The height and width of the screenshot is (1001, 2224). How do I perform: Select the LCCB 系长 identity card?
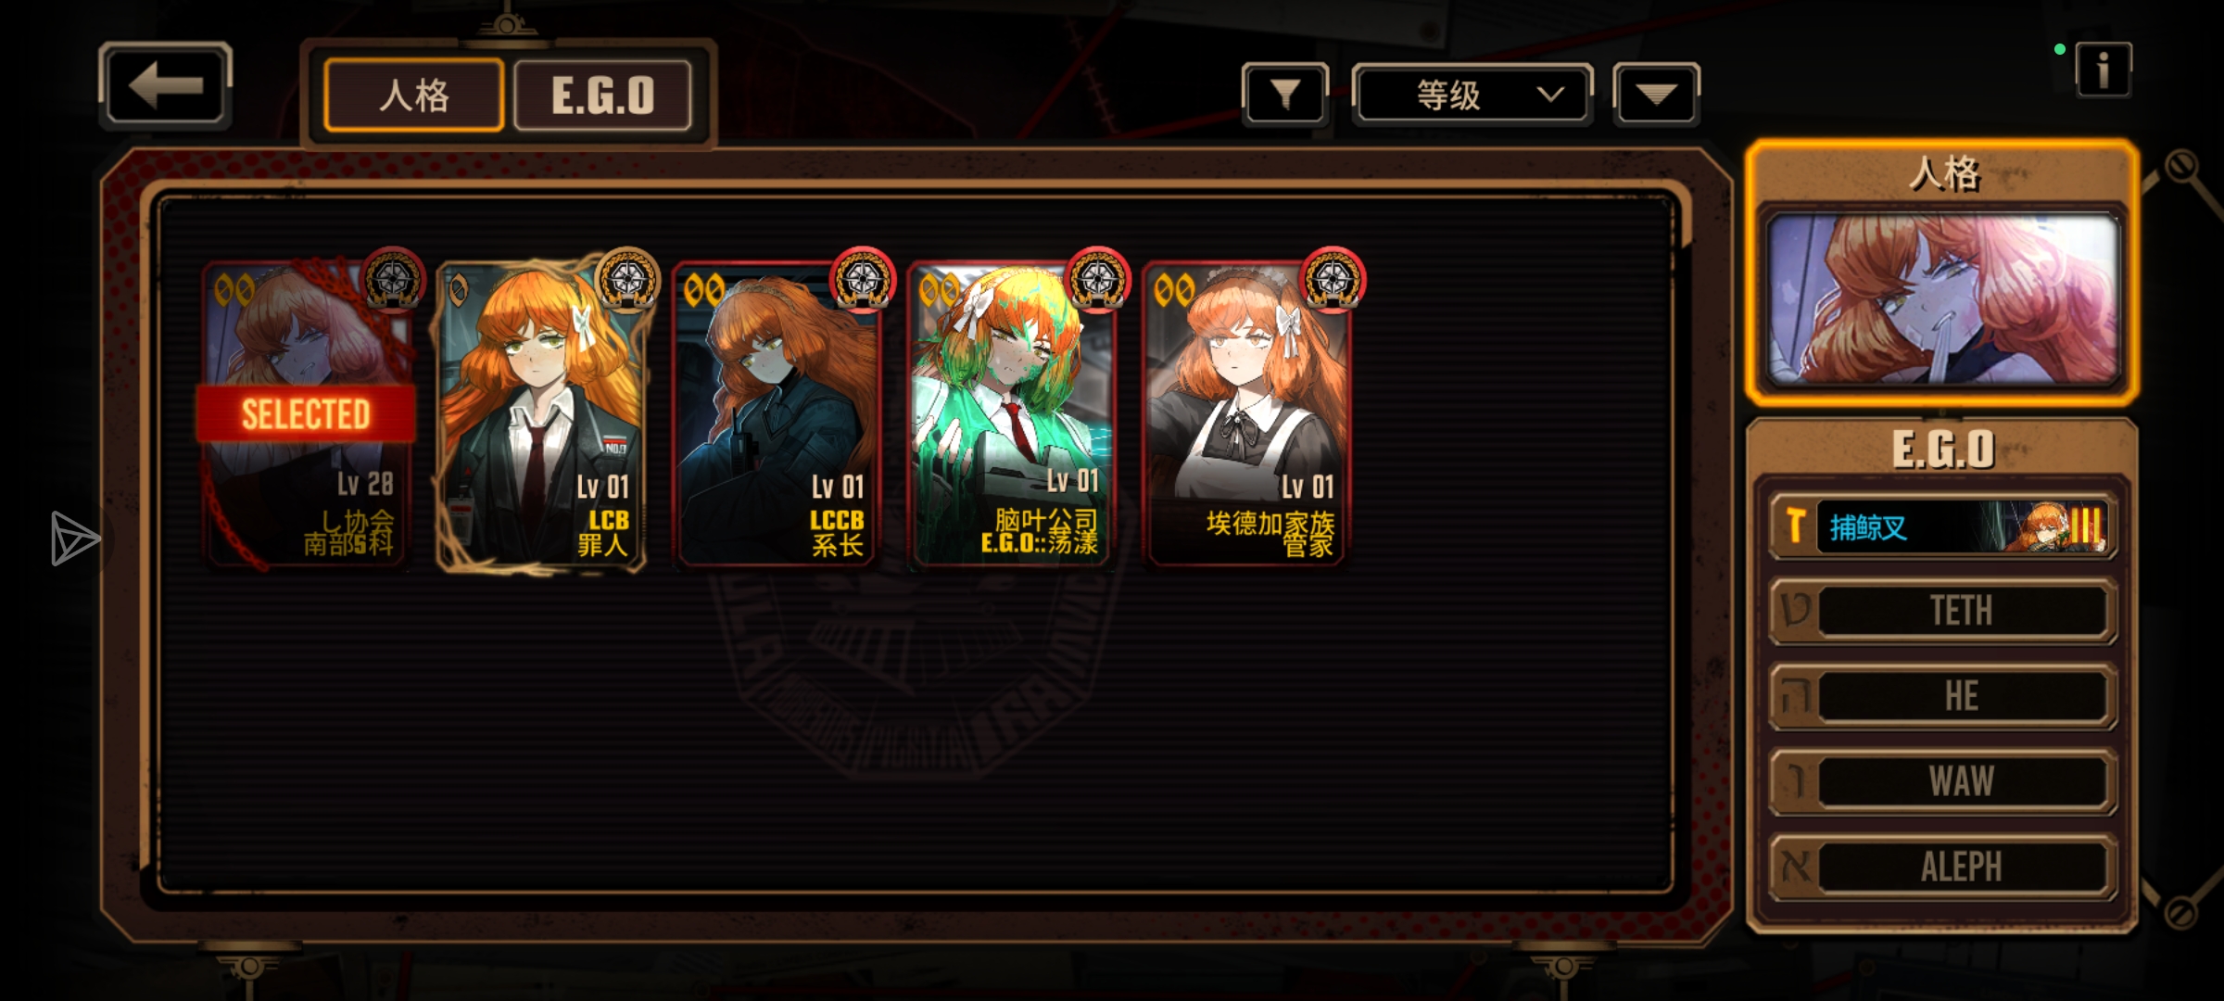776,413
